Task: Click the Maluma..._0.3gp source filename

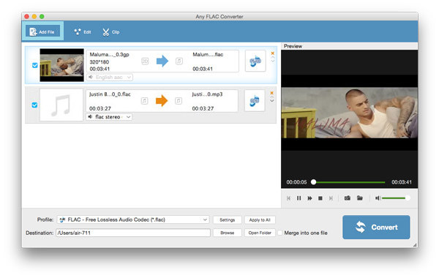Action: [x=109, y=55]
